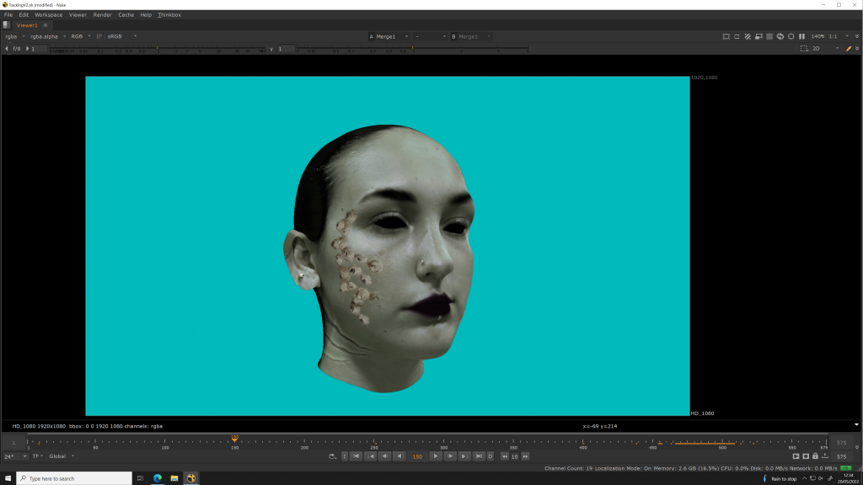The image size is (863, 485).
Task: Open the Edit menu
Action: coord(24,15)
